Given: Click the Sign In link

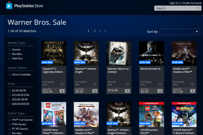Looking at the screenshot, I should coord(174,3).
